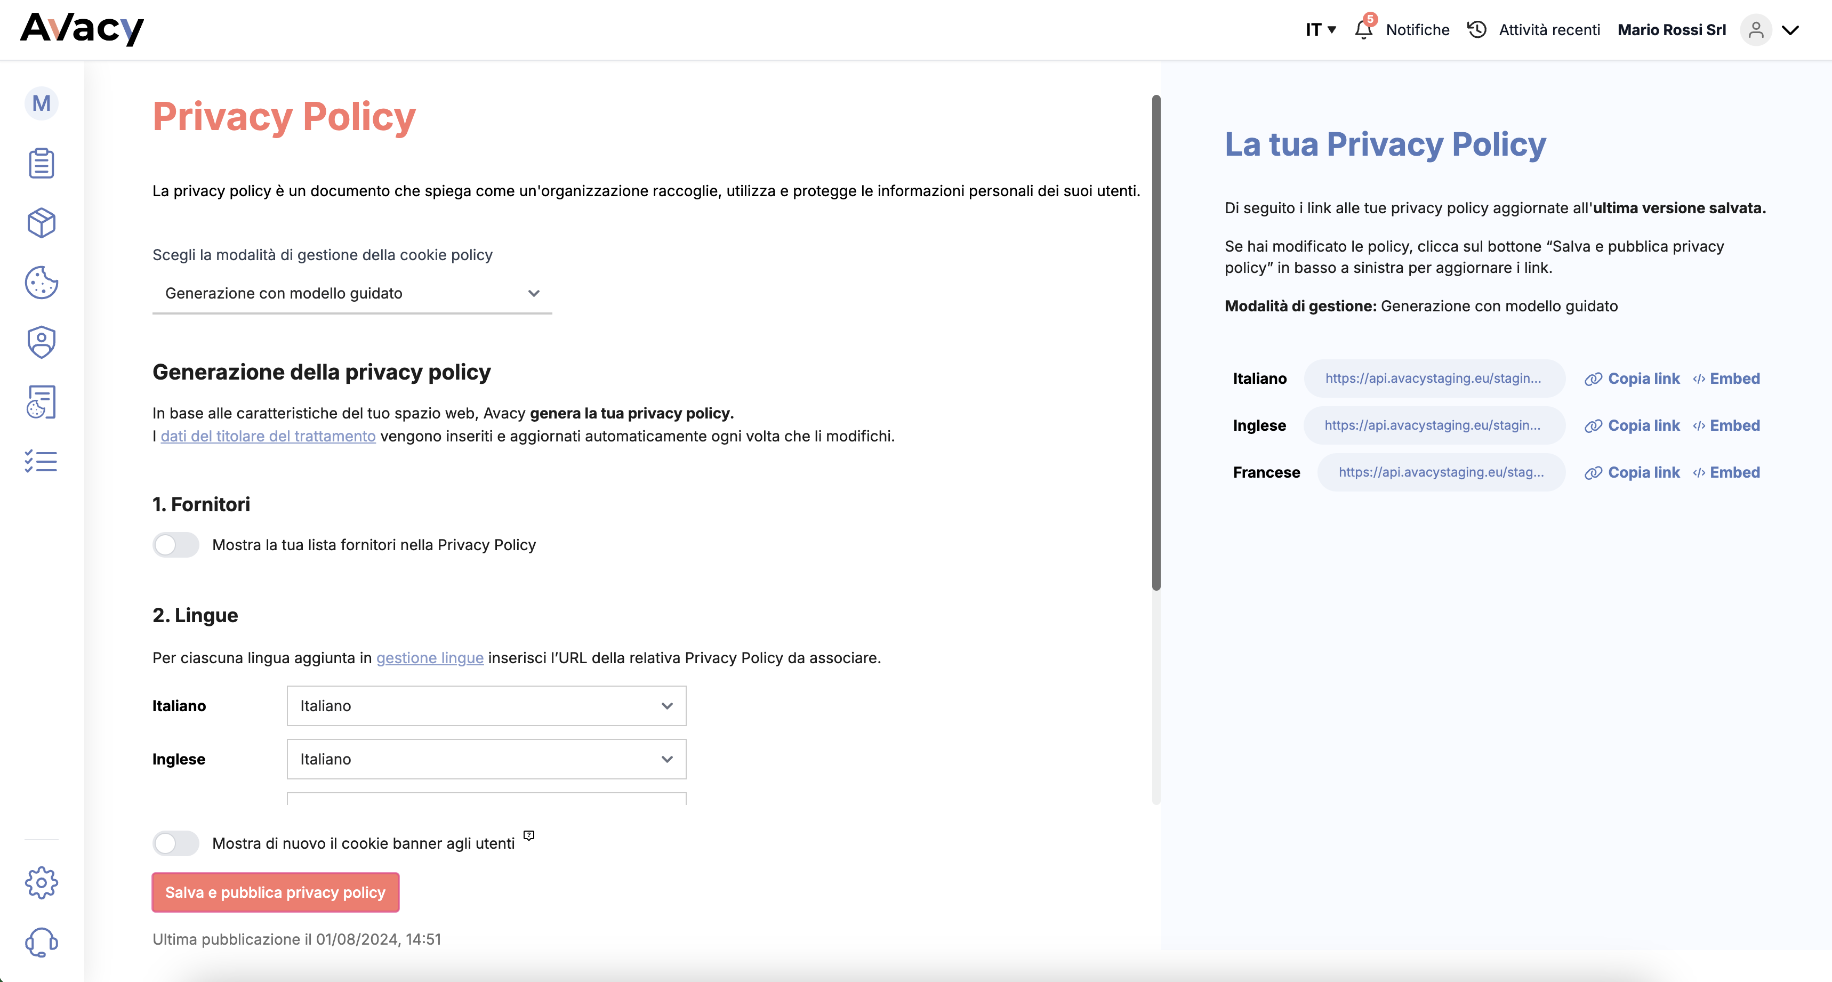Open the shield user privacy icon
The width and height of the screenshot is (1832, 982).
point(41,343)
